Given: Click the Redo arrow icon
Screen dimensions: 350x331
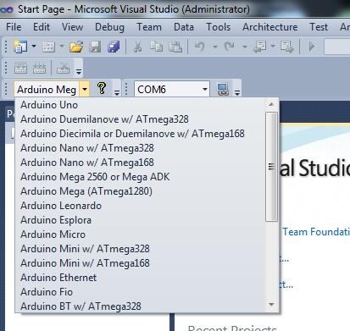Looking at the screenshot, I should click(230, 47).
